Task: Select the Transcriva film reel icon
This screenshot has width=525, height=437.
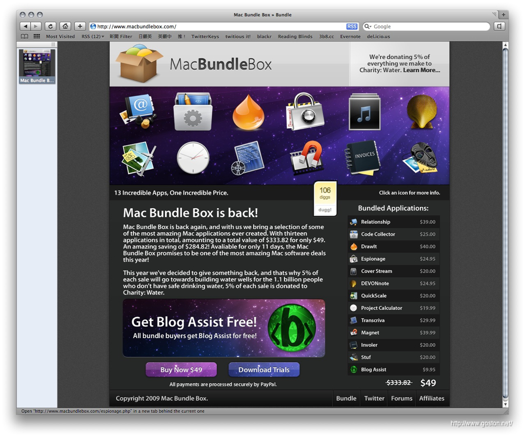Action: click(248, 158)
